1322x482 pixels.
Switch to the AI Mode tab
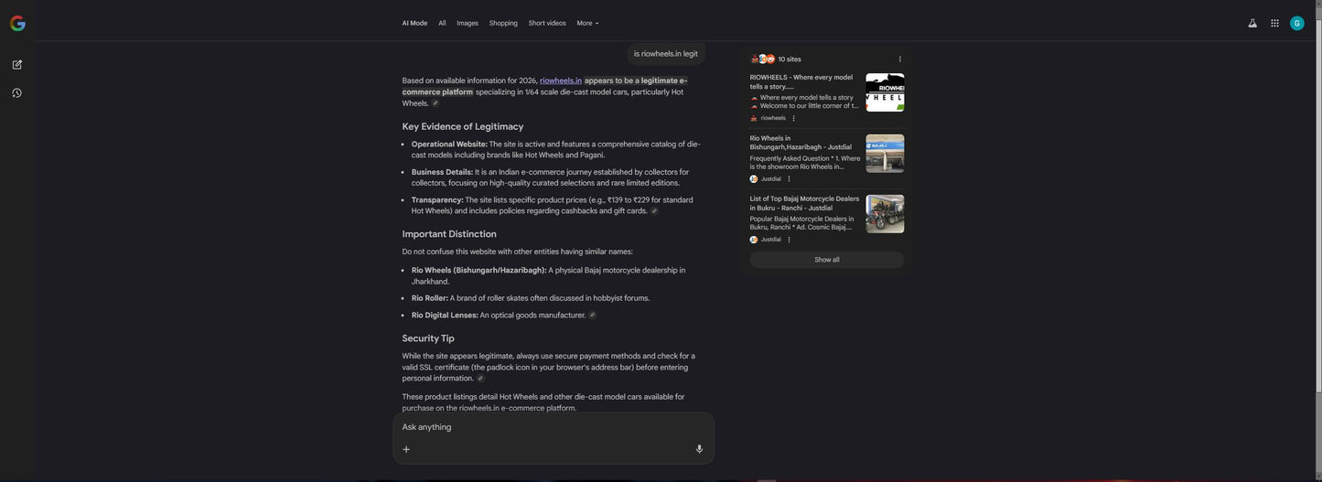[414, 23]
